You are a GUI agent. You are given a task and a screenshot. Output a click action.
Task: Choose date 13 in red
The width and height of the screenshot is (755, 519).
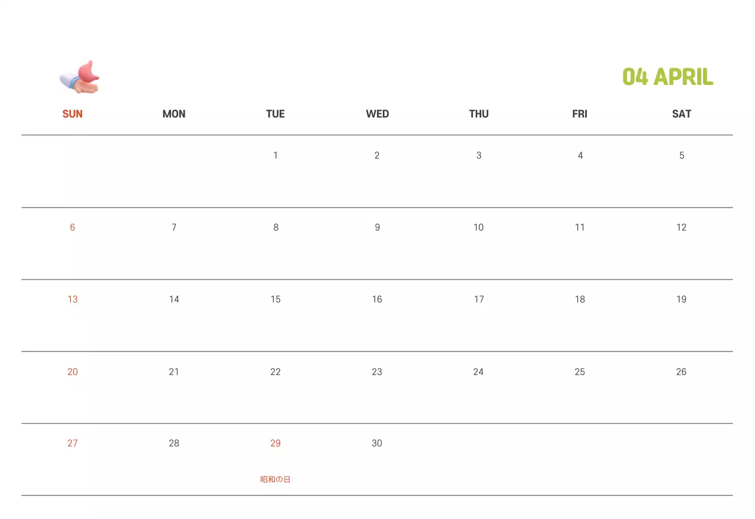pyautogui.click(x=73, y=300)
